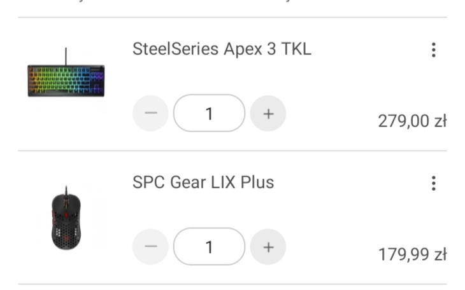Open the SteelSeries Apex 3 TKL product title
This screenshot has height=290, width=465.
pyautogui.click(x=222, y=49)
